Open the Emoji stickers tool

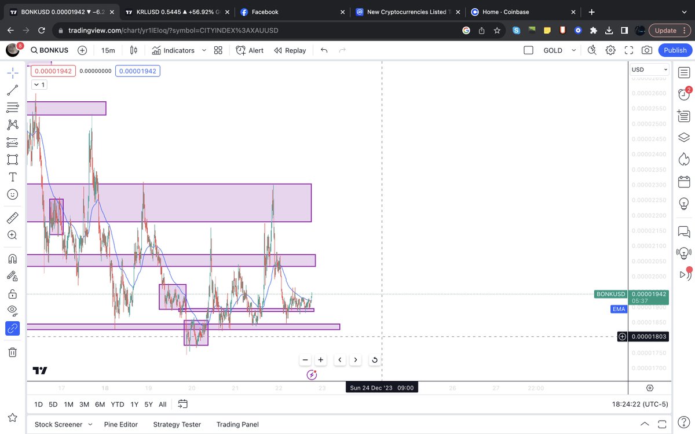(x=13, y=194)
